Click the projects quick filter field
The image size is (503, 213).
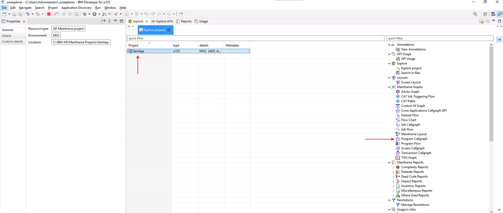point(256,38)
